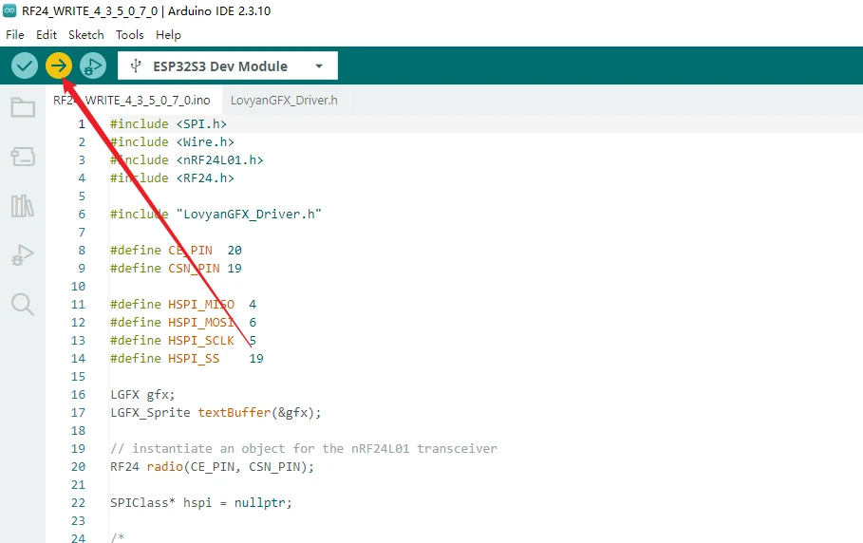Click the '#define CSN_PIN 19' line
The height and width of the screenshot is (543, 863).
point(177,269)
